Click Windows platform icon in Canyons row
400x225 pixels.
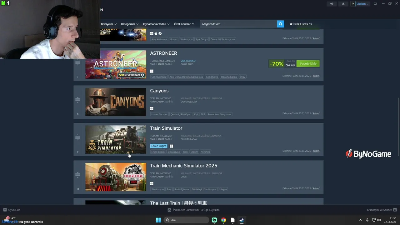pyautogui.click(x=152, y=109)
